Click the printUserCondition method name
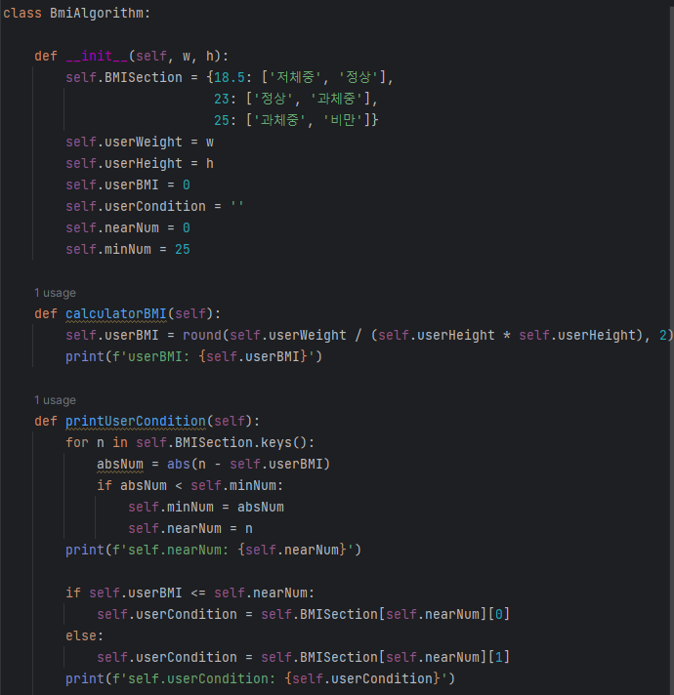Viewport: 674px width, 695px height. coord(136,421)
